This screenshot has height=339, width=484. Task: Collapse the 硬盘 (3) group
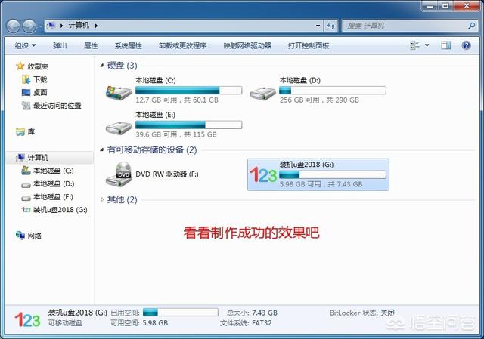(101, 66)
